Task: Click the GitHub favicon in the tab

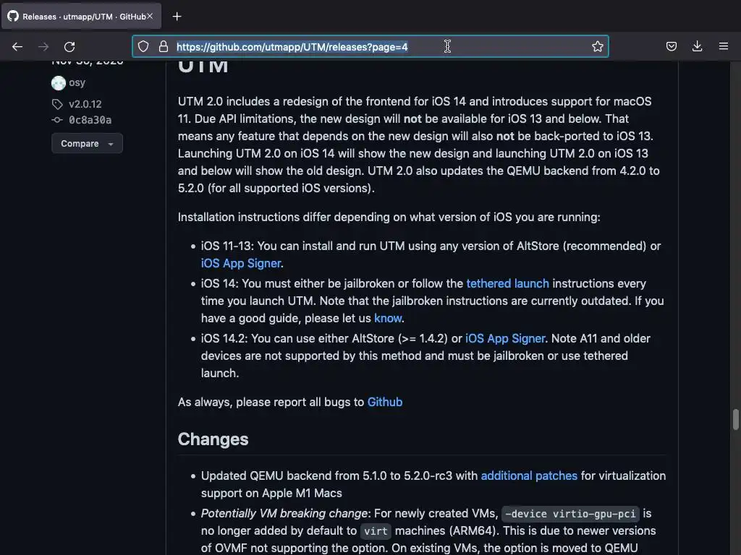Action: point(13,16)
